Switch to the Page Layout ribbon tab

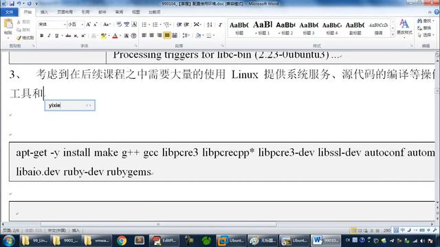(65, 12)
